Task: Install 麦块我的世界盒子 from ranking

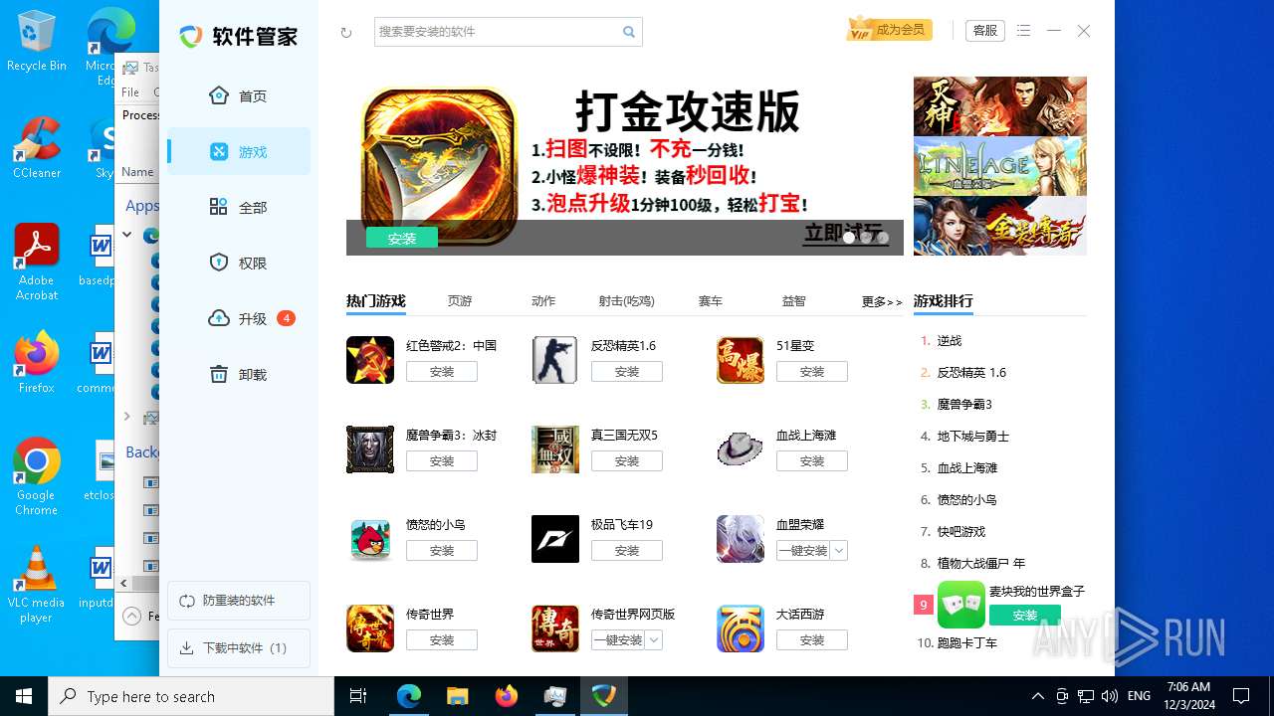Action: point(1025,616)
